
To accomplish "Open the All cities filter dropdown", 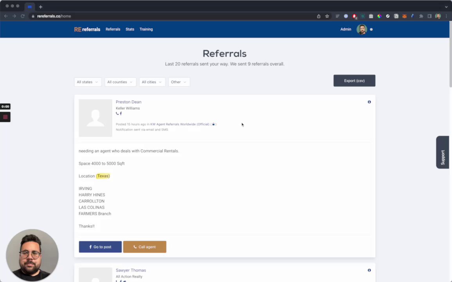I will 152,82.
